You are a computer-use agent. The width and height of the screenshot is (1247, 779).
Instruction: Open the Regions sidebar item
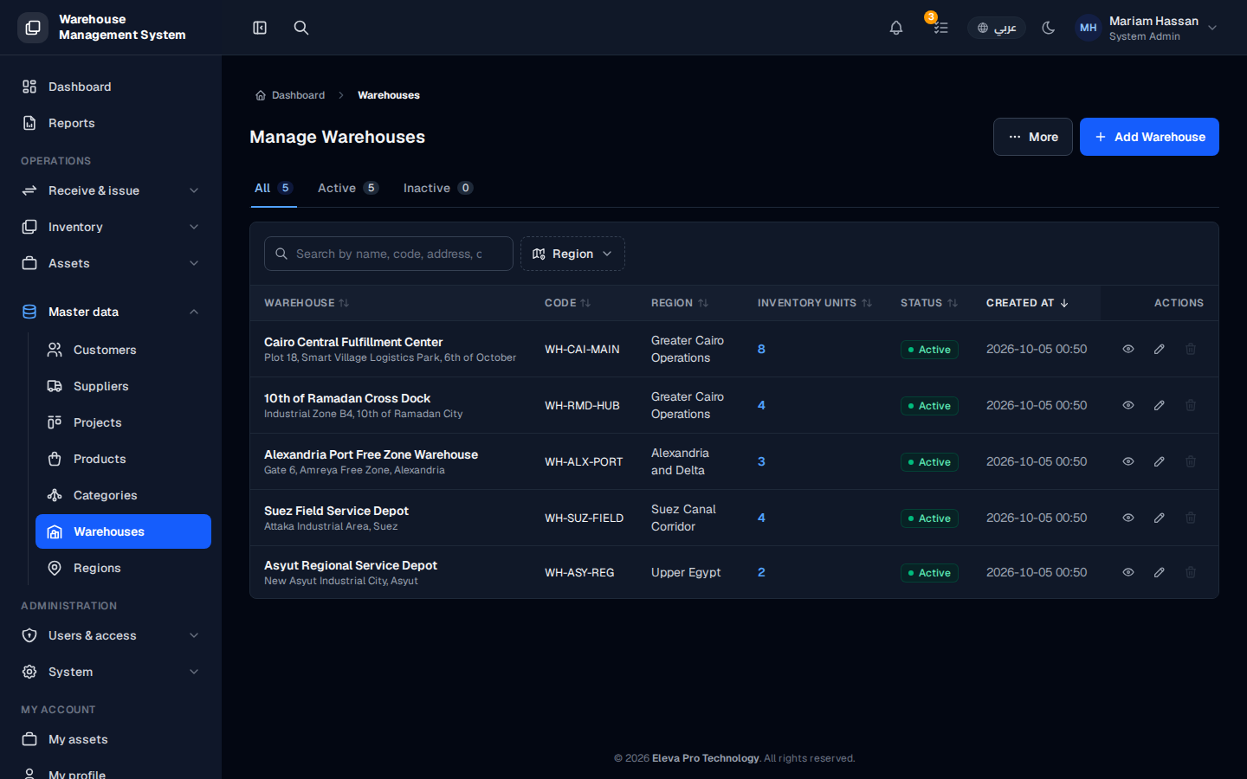123,568
